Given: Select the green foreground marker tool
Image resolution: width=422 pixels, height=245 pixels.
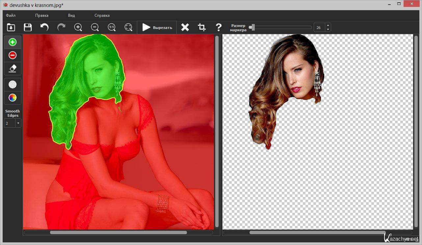Looking at the screenshot, I should [13, 42].
